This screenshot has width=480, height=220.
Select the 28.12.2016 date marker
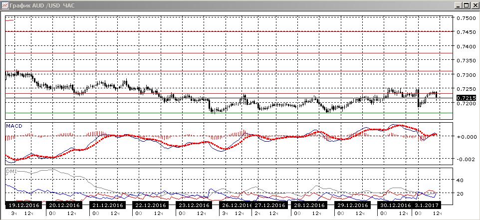tap(309, 205)
